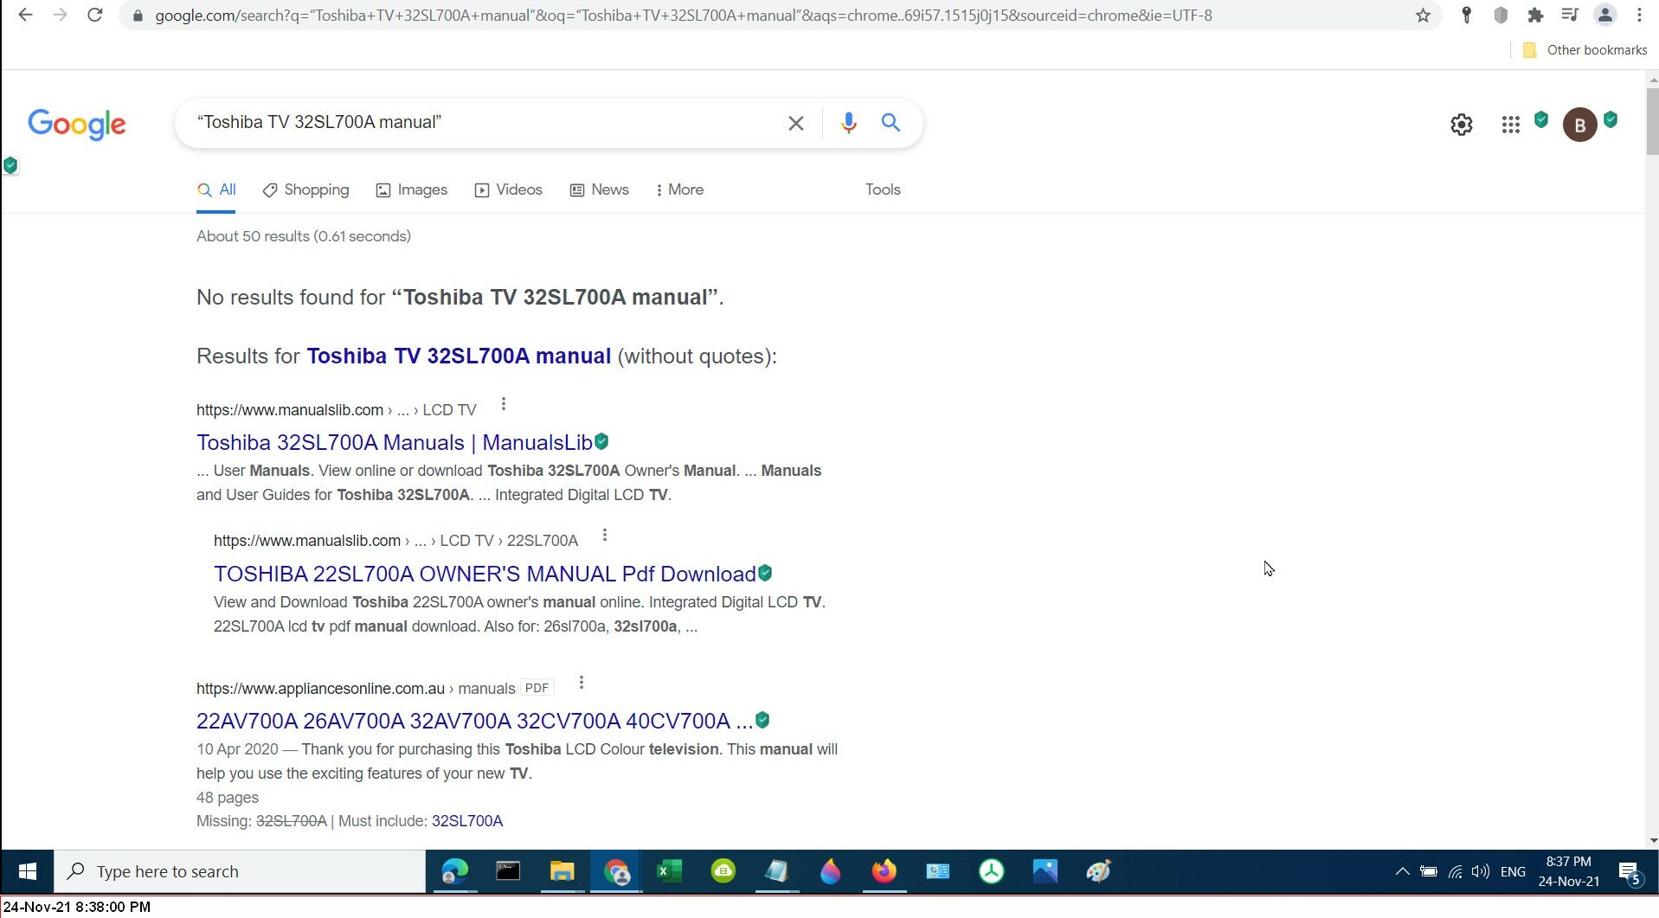Click the browser forward arrow

(60, 15)
